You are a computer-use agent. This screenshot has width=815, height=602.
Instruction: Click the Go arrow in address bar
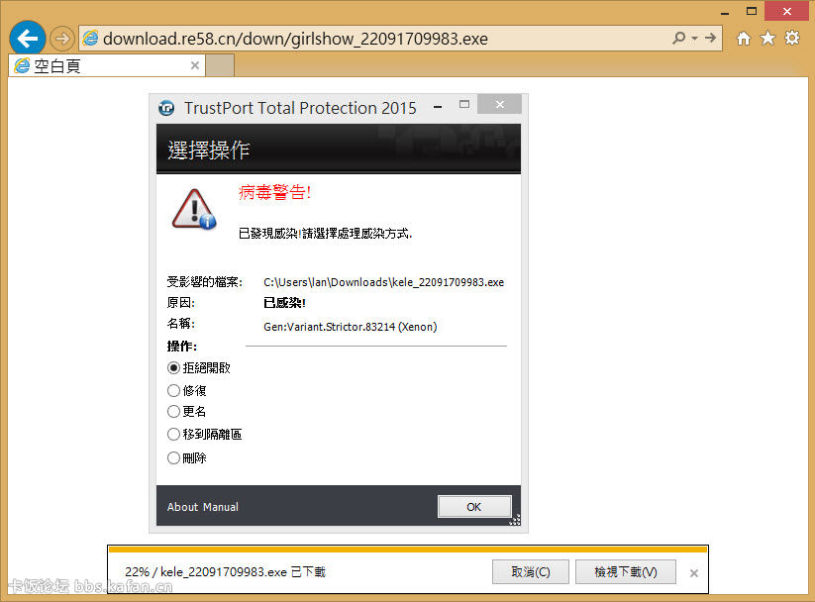pos(711,38)
